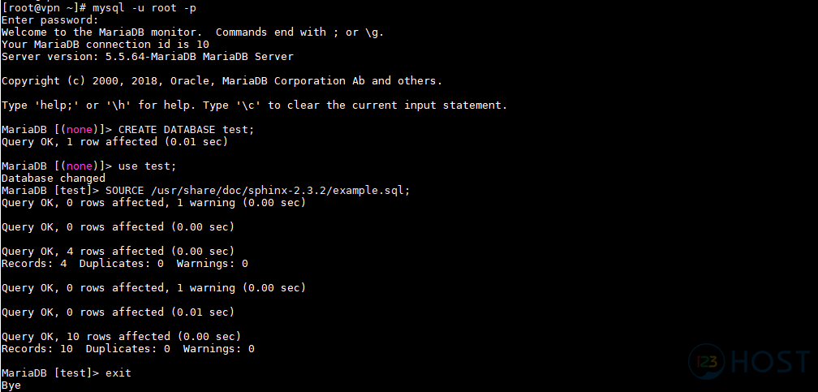The image size is (818, 392).
Task: Click the Server version 5.5.64-MariaDB line
Action: coord(148,56)
